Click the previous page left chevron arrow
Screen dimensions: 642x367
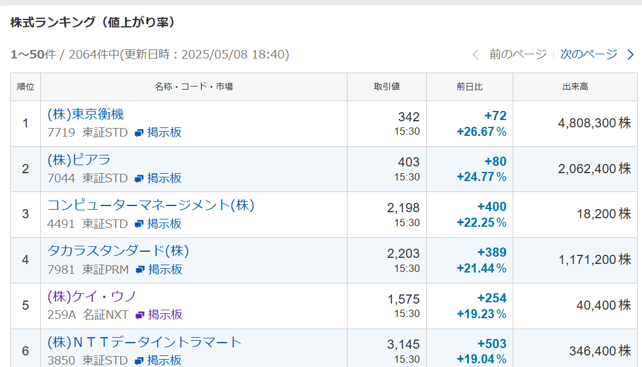[476, 55]
